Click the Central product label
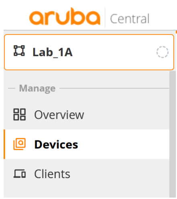 coord(130,19)
